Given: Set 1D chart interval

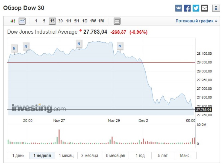Looking at the screenshot, I should click(85, 21).
